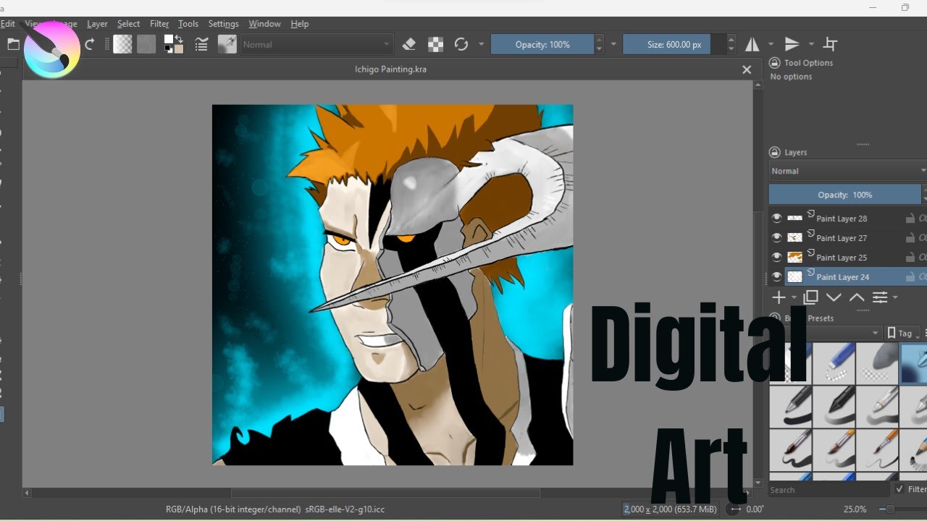The image size is (927, 521).
Task: Click the reload original preset icon
Action: tap(461, 44)
